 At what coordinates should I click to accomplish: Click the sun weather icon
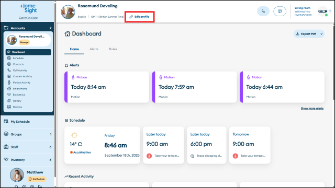click(74, 135)
